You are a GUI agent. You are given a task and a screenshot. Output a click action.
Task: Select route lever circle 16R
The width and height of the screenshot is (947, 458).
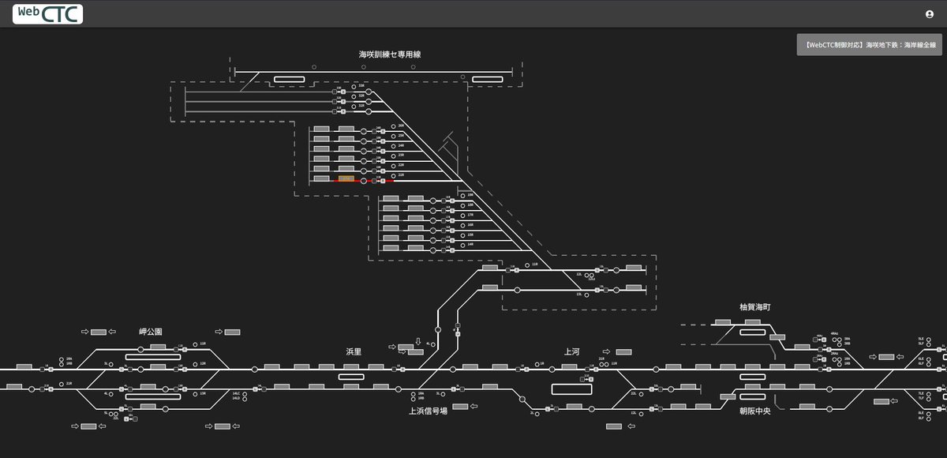click(462, 225)
